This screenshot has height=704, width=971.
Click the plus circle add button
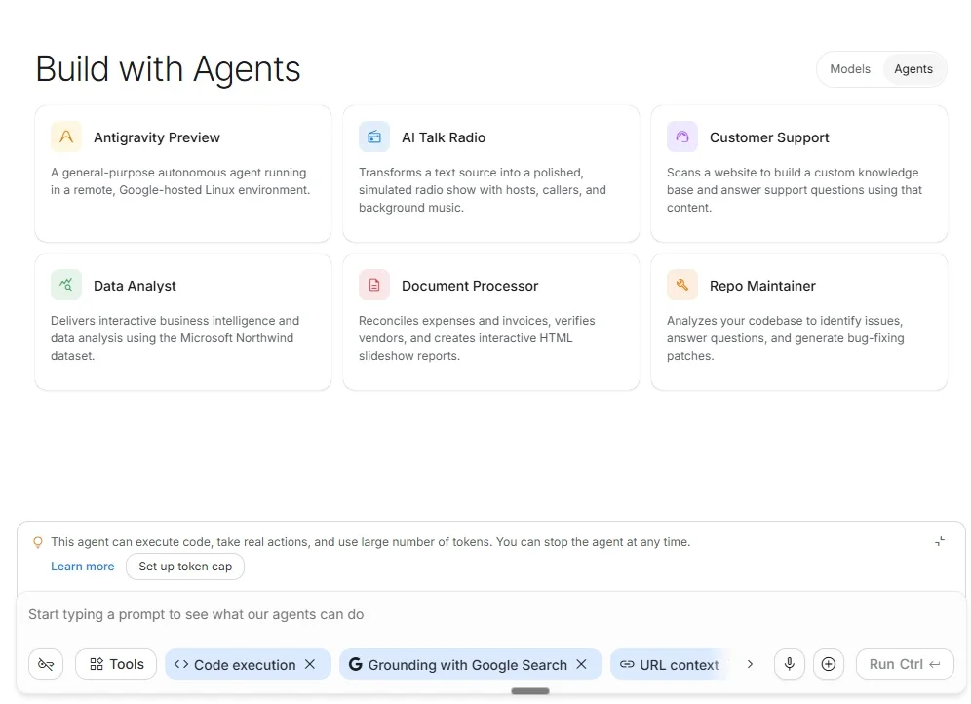click(828, 664)
